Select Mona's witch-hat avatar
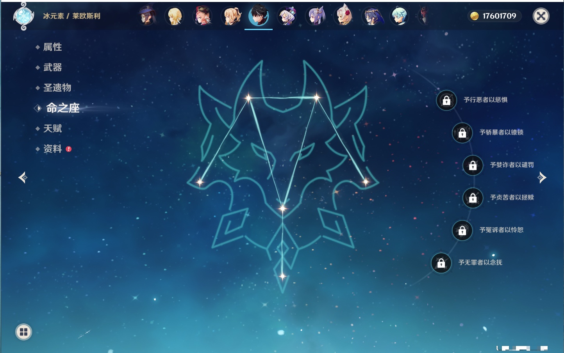This screenshot has height=353, width=564. pyautogui.click(x=147, y=16)
